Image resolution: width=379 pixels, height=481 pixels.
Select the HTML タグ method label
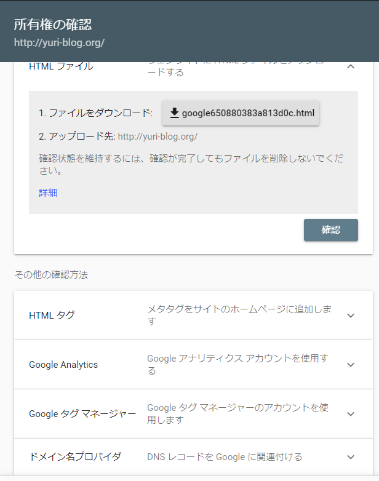click(52, 315)
